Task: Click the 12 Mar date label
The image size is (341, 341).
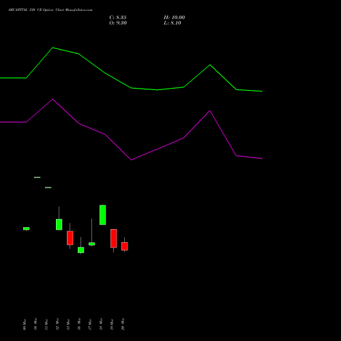Action: click(57, 324)
